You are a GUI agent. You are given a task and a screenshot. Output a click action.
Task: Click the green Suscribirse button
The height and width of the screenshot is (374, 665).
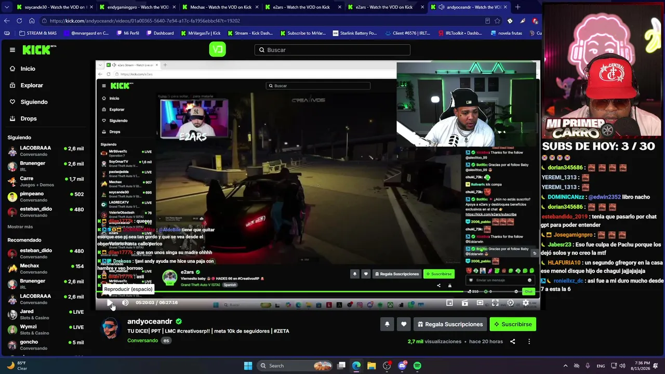coord(512,324)
